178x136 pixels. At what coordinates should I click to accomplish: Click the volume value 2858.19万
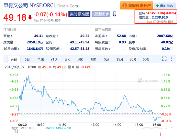tap(35, 42)
